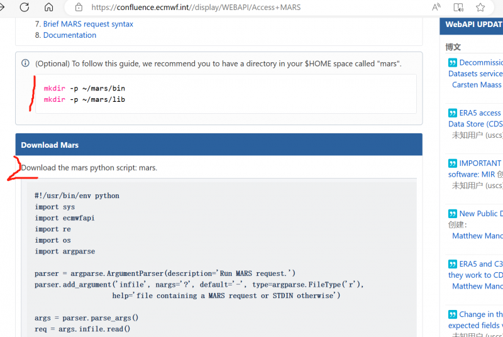Open immersive reader icon
This screenshot has height=337, width=503.
coord(458,8)
